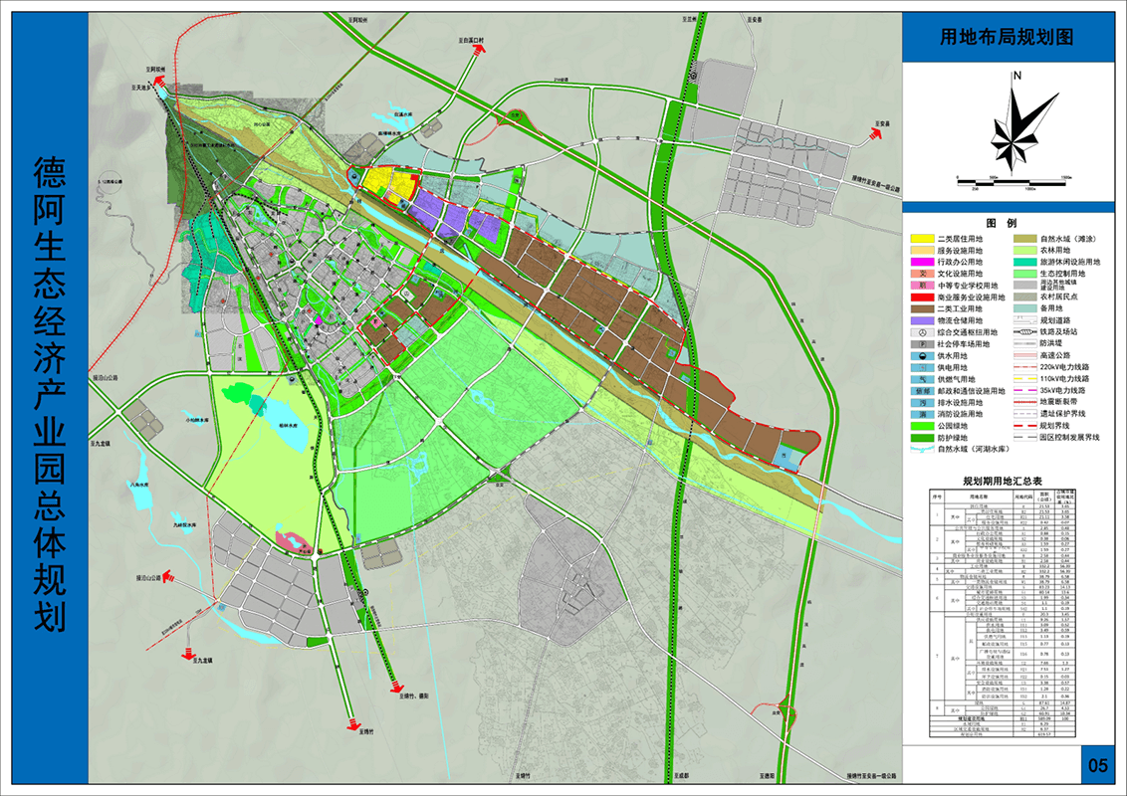Click the 排水设施用地 drainage legend icon
This screenshot has width=1127, height=796.
[x=922, y=403]
